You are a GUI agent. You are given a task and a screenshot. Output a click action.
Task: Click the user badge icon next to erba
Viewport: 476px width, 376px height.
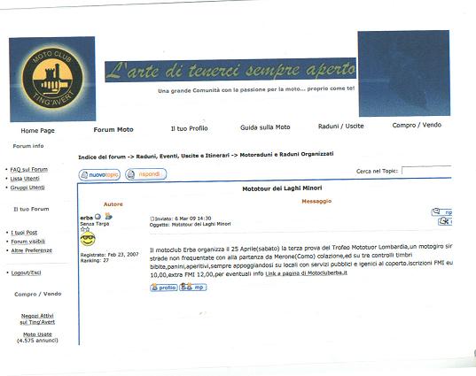click(x=108, y=216)
